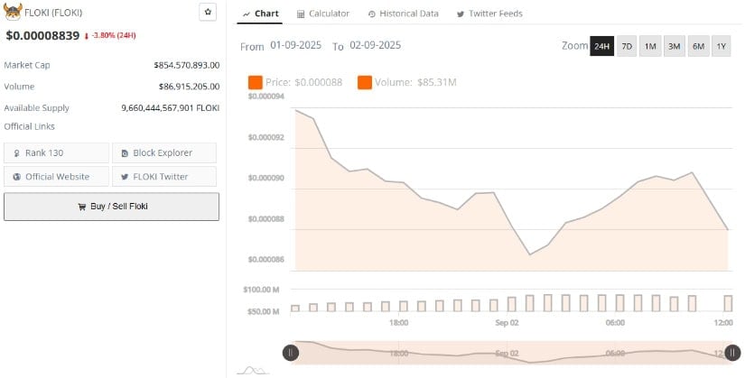Image resolution: width=745 pixels, height=378 pixels.
Task: Click the FLOKI (FLOKI) title text
Action: tap(53, 13)
